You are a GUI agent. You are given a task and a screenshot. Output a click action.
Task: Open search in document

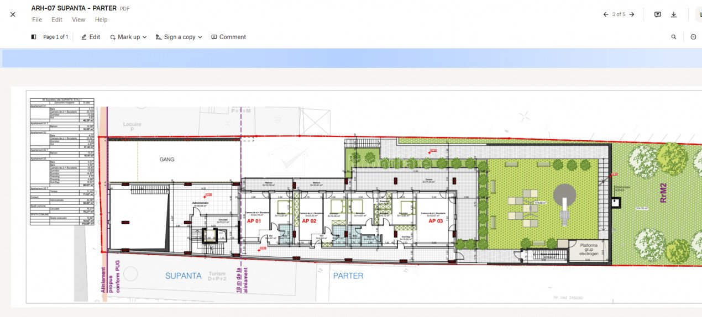coord(674,37)
